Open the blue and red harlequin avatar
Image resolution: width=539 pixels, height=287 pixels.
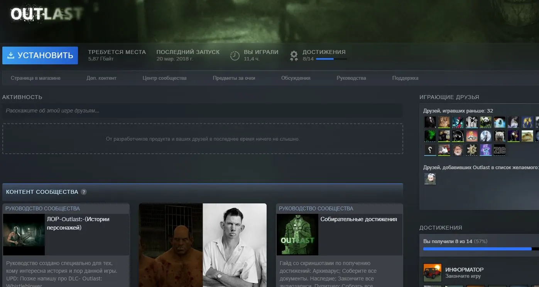[458, 122]
